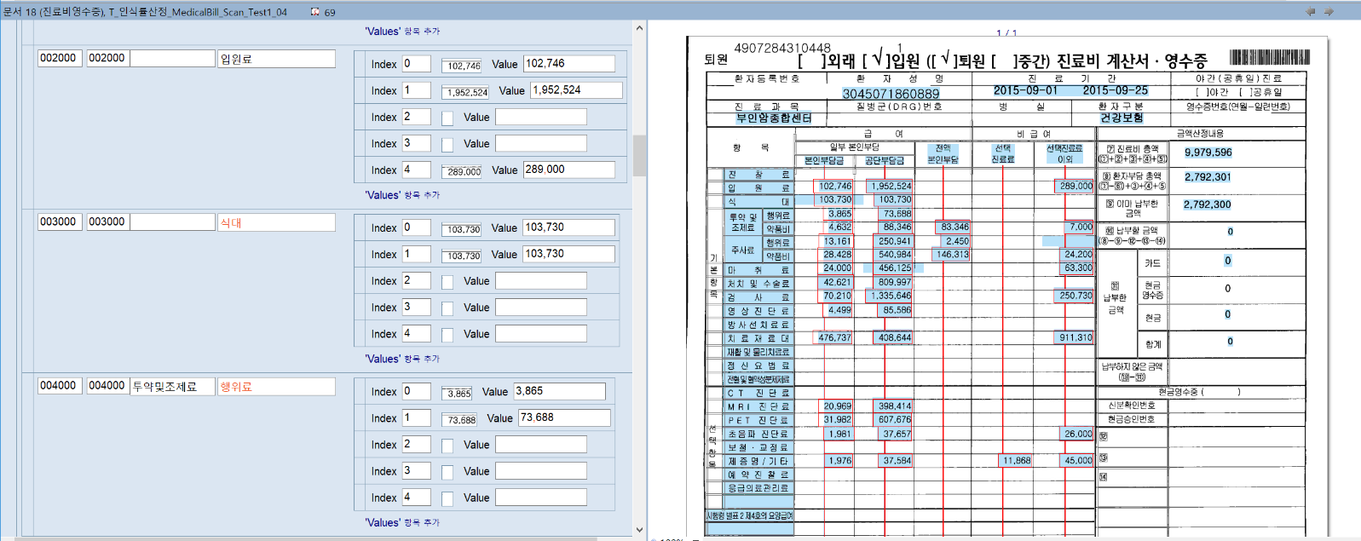Image resolution: width=1361 pixels, height=541 pixels.
Task: Select the amount 2,792,300 on the receipt
Action: [1207, 204]
